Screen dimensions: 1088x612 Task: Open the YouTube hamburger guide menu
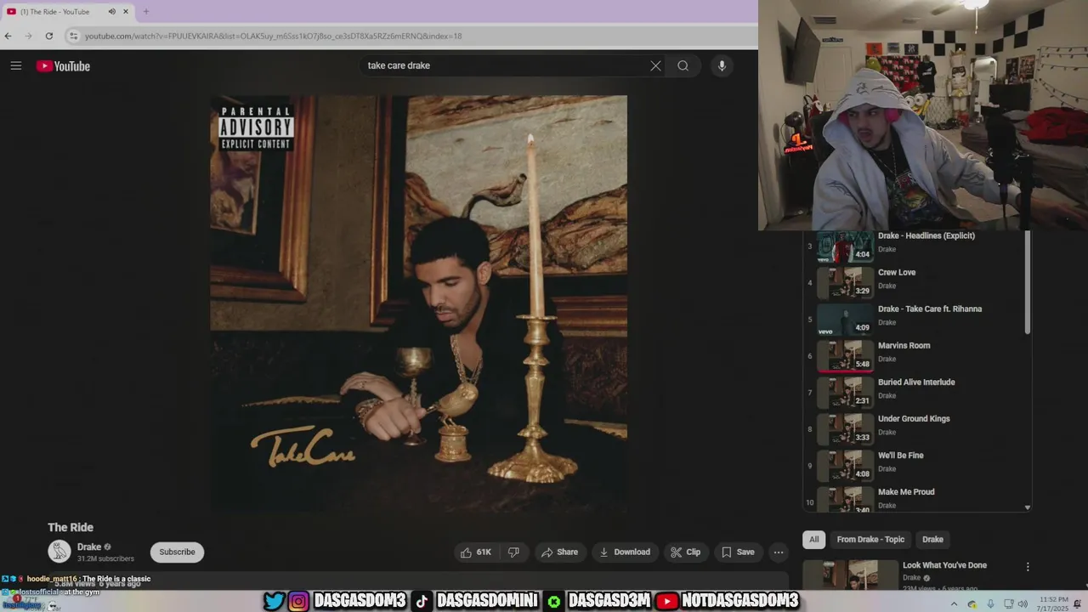15,65
